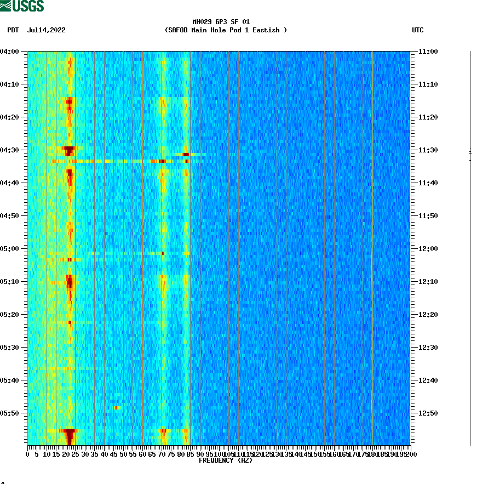The image size is (494, 489).
Task: Select the red burst at 04:30 near 25 Hz
Action: click(x=70, y=149)
